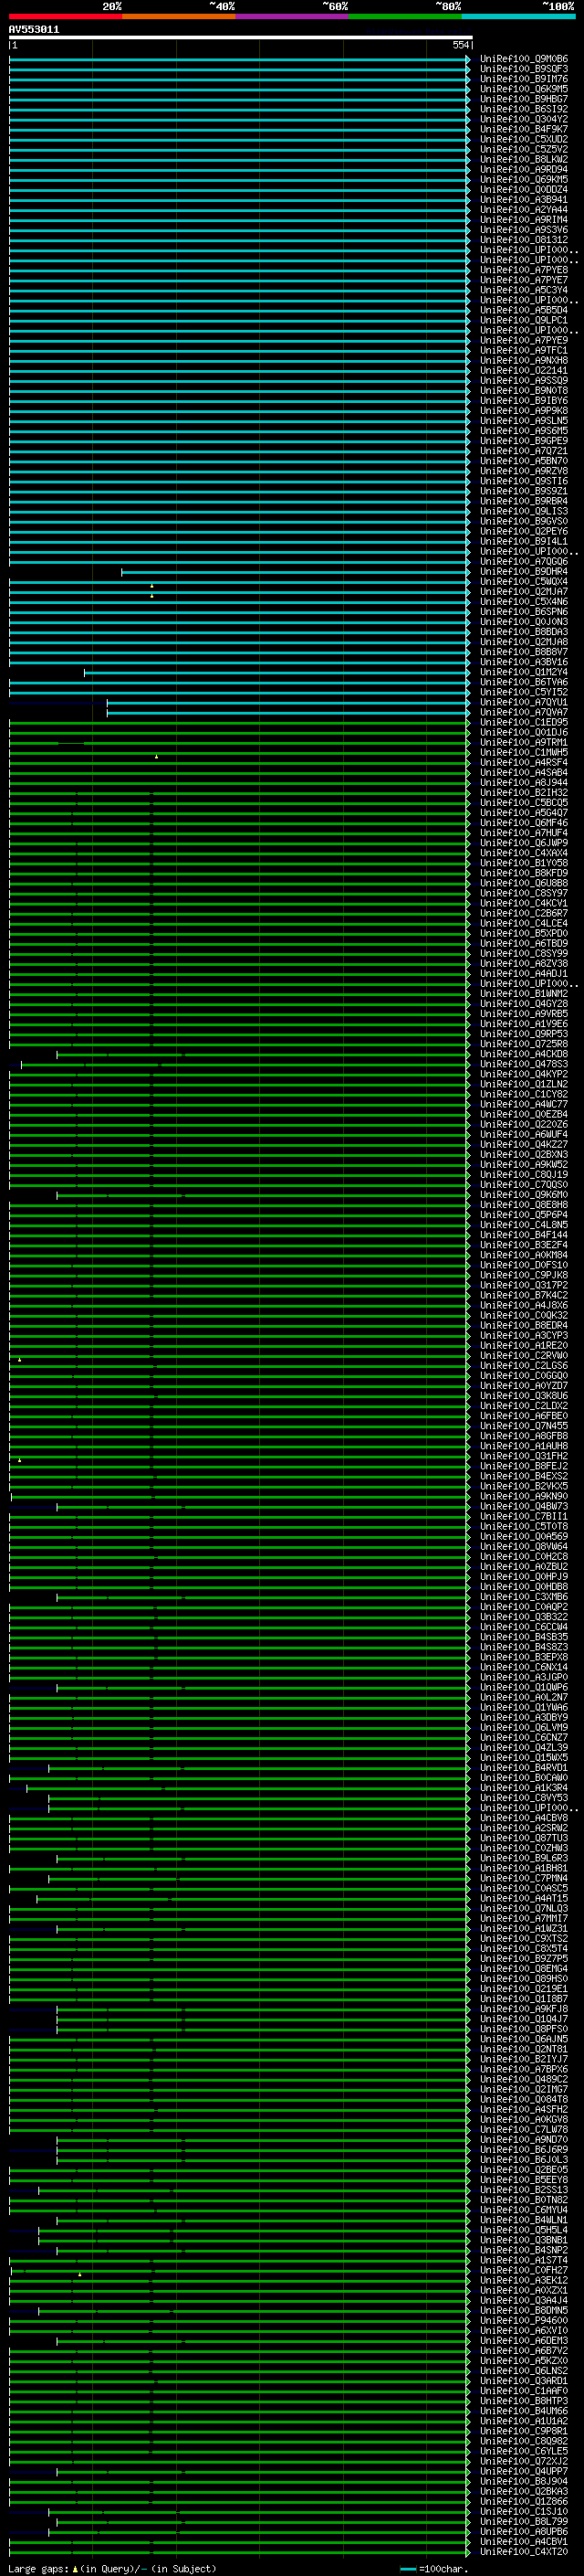Select the hit label UniRef100_Q4UPP7

click(524, 2471)
